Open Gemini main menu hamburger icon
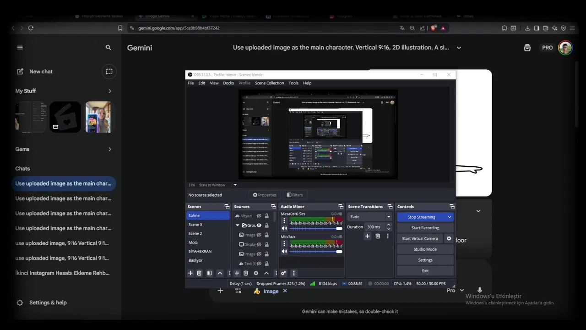The width and height of the screenshot is (586, 330). 20,48
